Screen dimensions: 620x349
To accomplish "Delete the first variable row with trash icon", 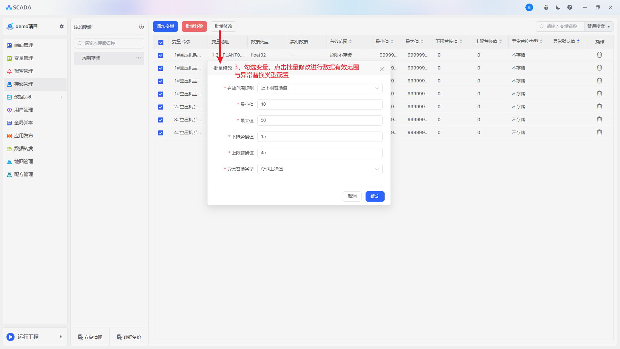I will (599, 55).
